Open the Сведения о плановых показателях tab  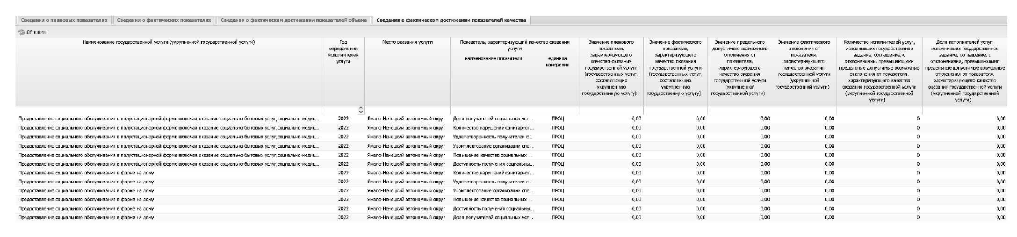tap(64, 20)
